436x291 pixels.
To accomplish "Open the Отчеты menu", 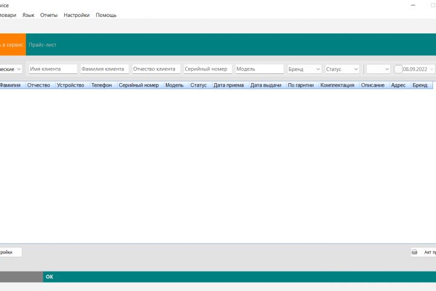I will pos(48,15).
